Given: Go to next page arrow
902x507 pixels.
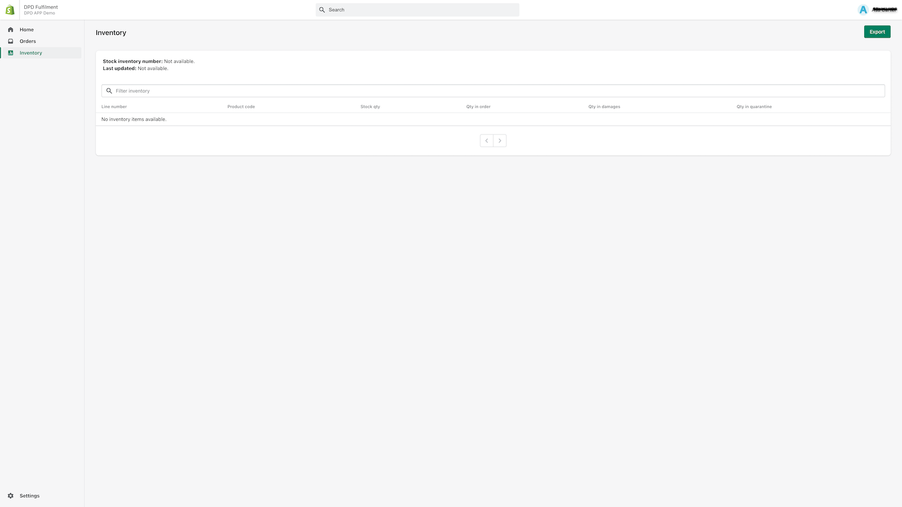Looking at the screenshot, I should point(499,141).
